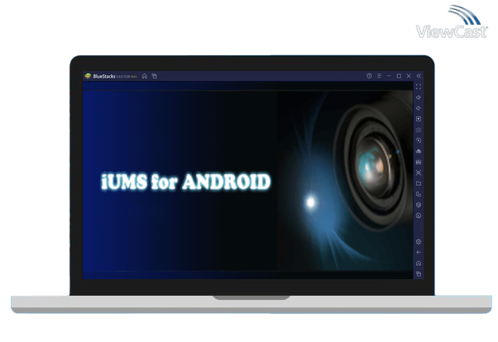The height and width of the screenshot is (342, 498).
Task: Click the crown-shaped sidebar icon above the screenshot icon
Action: pyautogui.click(x=419, y=162)
